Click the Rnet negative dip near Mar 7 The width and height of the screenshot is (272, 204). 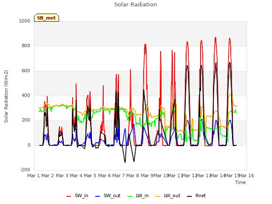[125, 162]
